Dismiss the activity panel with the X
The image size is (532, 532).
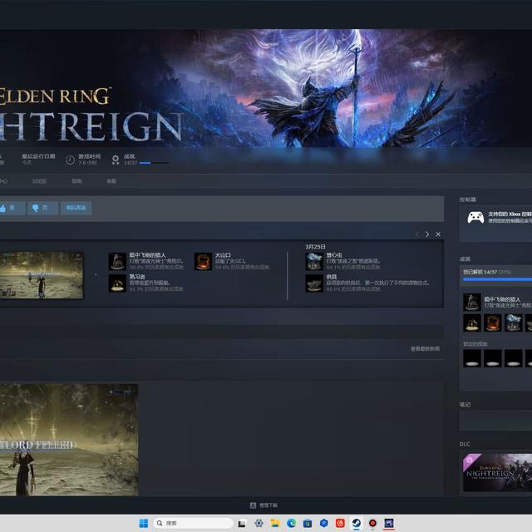pyautogui.click(x=438, y=234)
